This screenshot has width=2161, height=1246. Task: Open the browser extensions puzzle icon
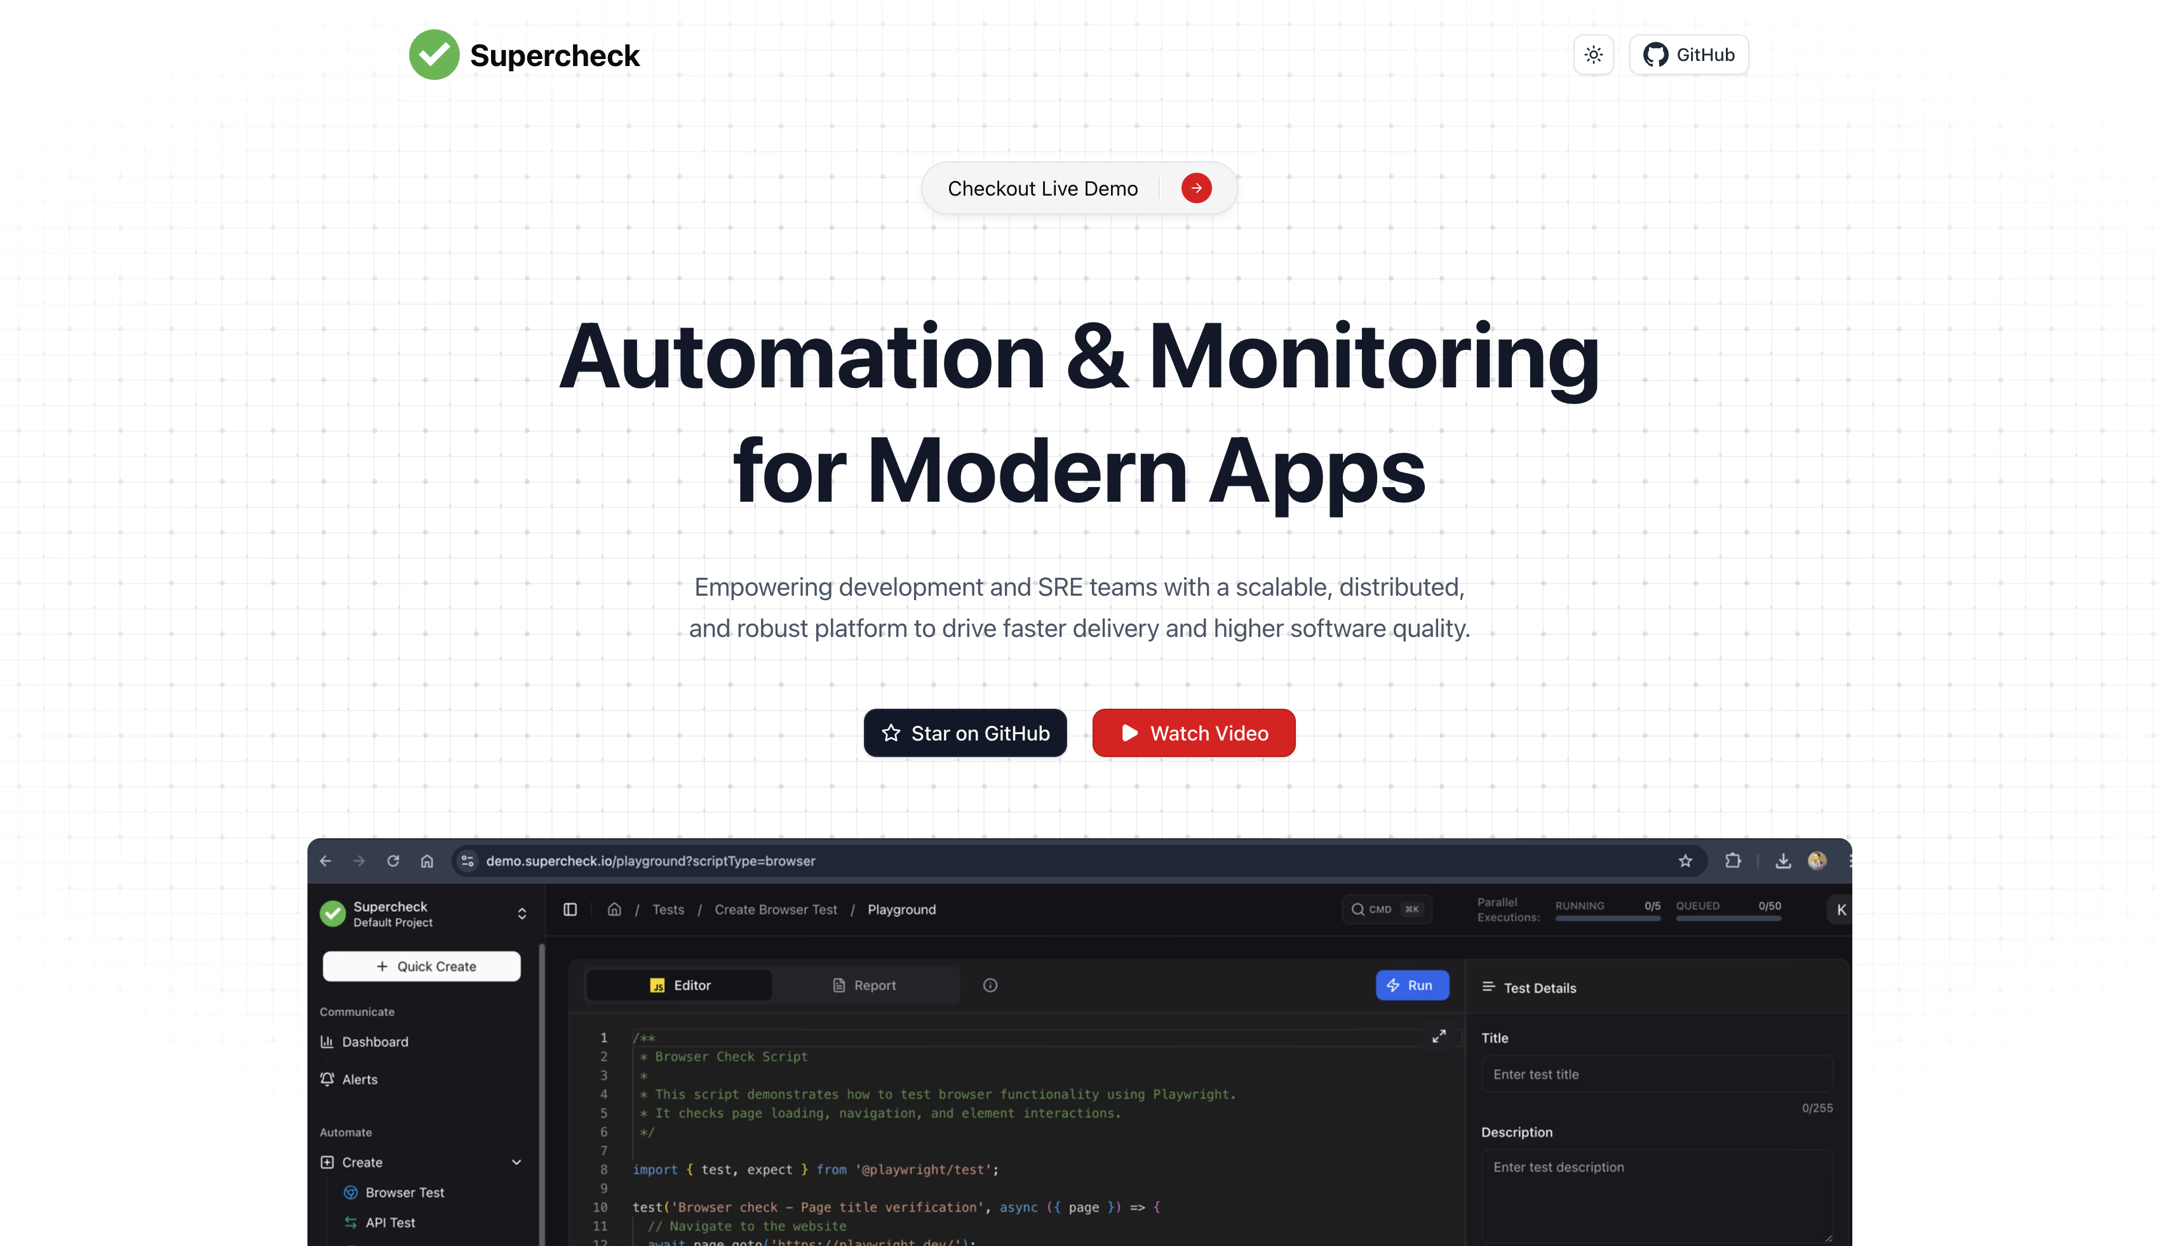point(1732,861)
